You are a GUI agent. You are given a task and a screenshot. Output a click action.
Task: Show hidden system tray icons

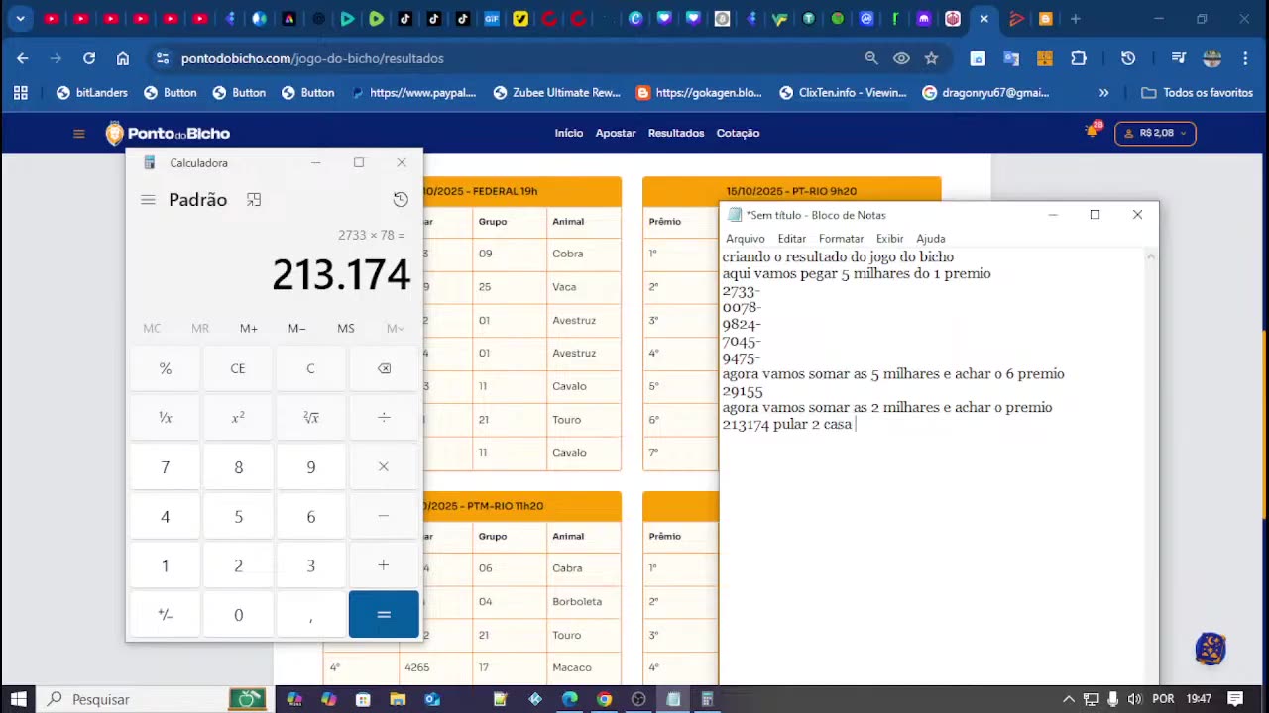[1069, 699]
